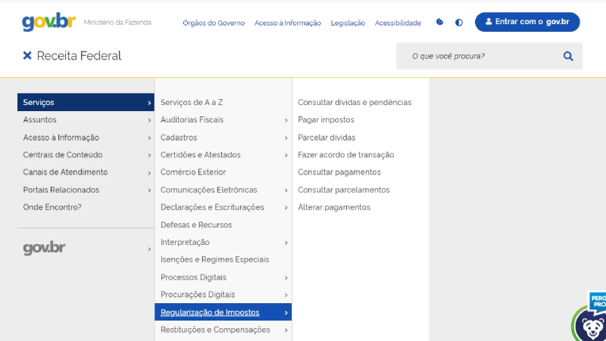This screenshot has height=341, width=606.
Task: Select 'Assuntos' menu item
Action: pyautogui.click(x=86, y=119)
